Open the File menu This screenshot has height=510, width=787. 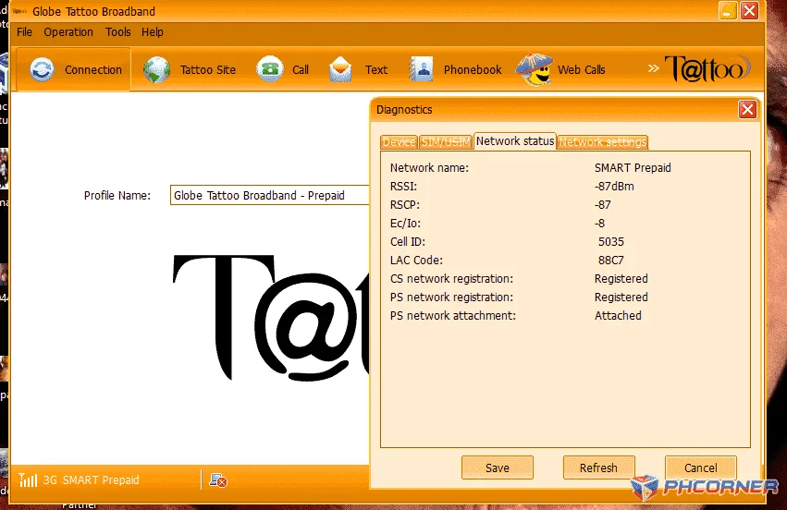tap(24, 32)
